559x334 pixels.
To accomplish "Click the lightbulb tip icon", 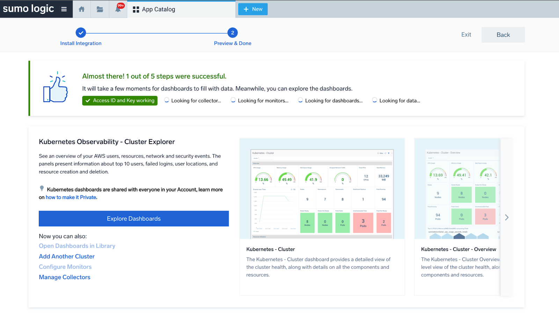I will tap(42, 189).
